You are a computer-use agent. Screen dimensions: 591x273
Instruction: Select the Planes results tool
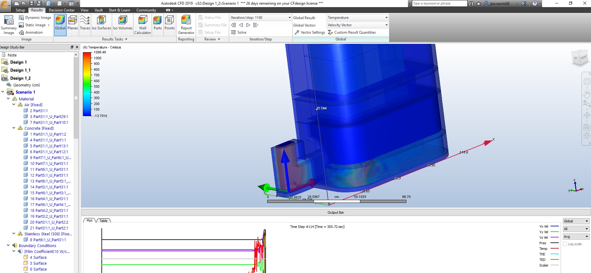pyautogui.click(x=73, y=25)
